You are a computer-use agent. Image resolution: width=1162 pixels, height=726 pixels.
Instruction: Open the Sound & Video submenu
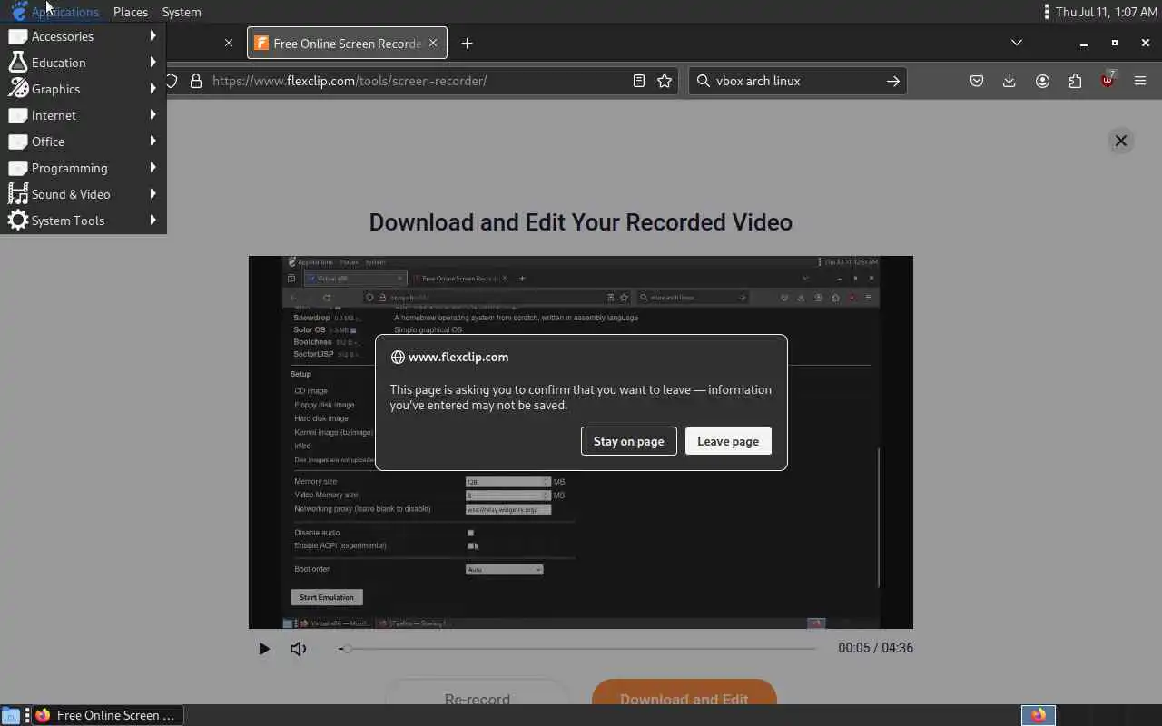pos(83,194)
